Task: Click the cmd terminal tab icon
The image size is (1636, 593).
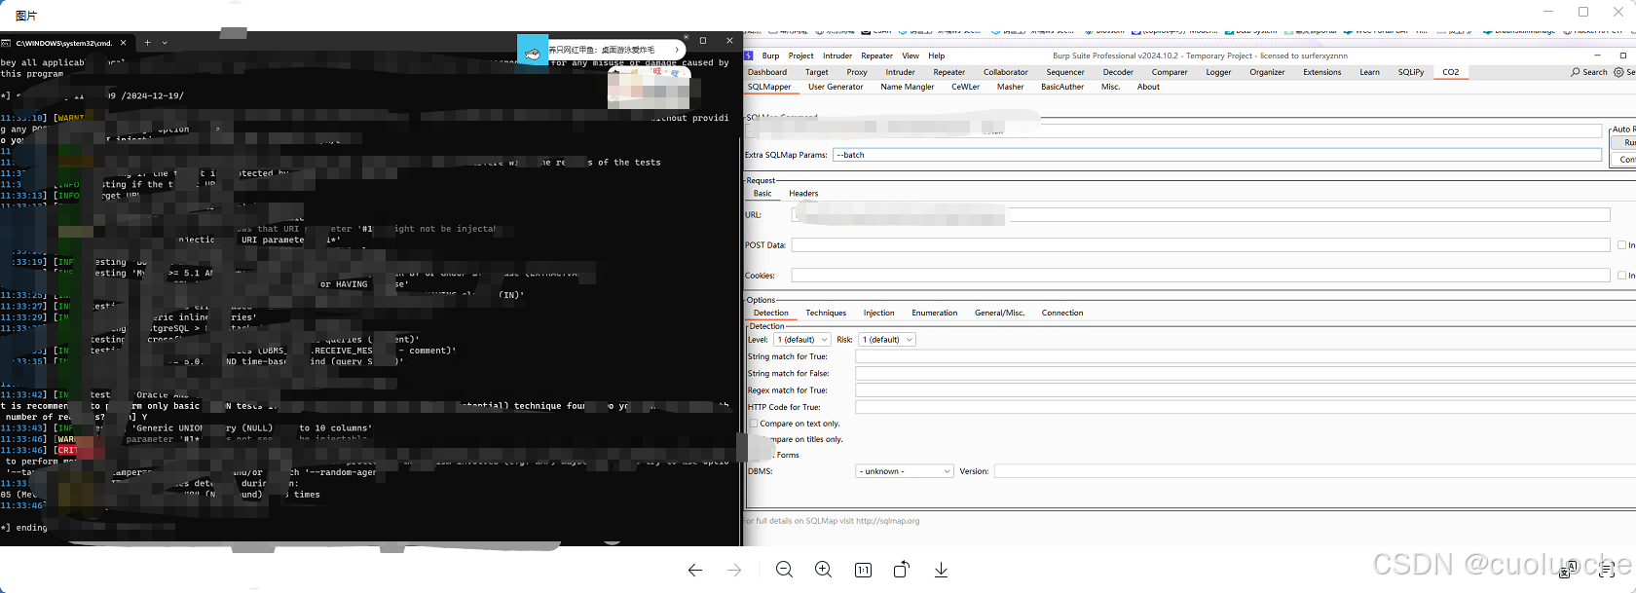Action: coord(7,43)
